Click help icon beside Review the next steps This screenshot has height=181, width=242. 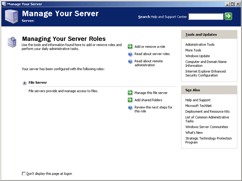click(130, 107)
